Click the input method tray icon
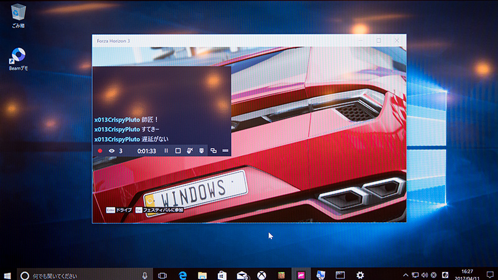Screen dimensions: 498x280 tap(445, 275)
